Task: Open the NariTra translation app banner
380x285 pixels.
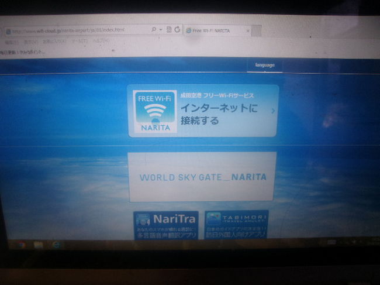Action: coord(166,225)
